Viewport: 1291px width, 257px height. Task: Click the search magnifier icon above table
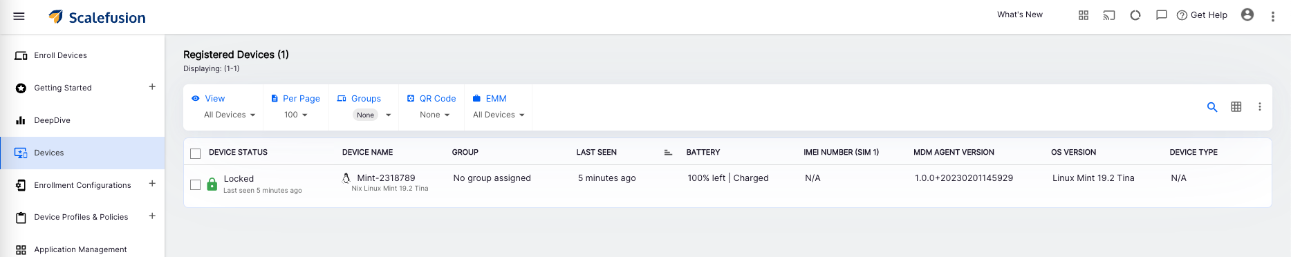point(1212,107)
